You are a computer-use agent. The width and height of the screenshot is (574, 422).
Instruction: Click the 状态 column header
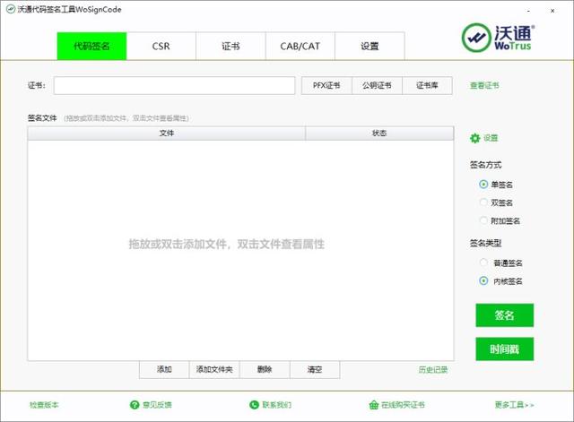click(x=379, y=133)
